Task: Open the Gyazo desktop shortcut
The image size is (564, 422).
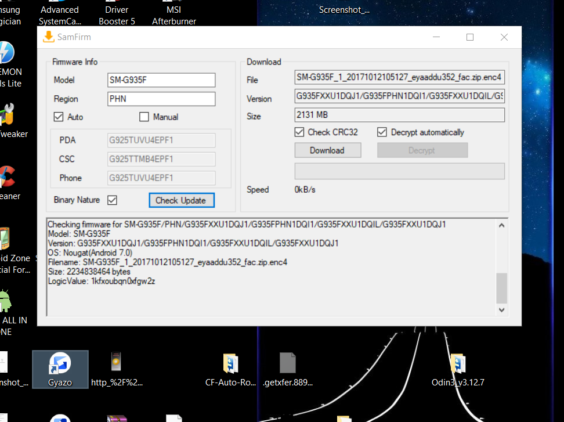Action: point(60,369)
